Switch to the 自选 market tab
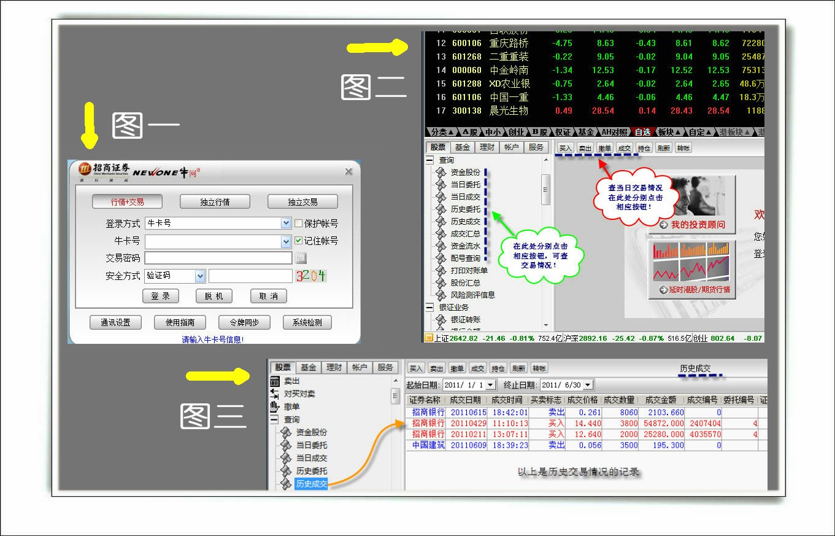835x536 pixels. click(642, 132)
